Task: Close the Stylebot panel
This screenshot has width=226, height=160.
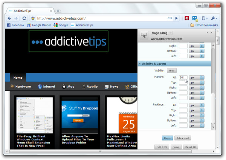Action: [211, 32]
